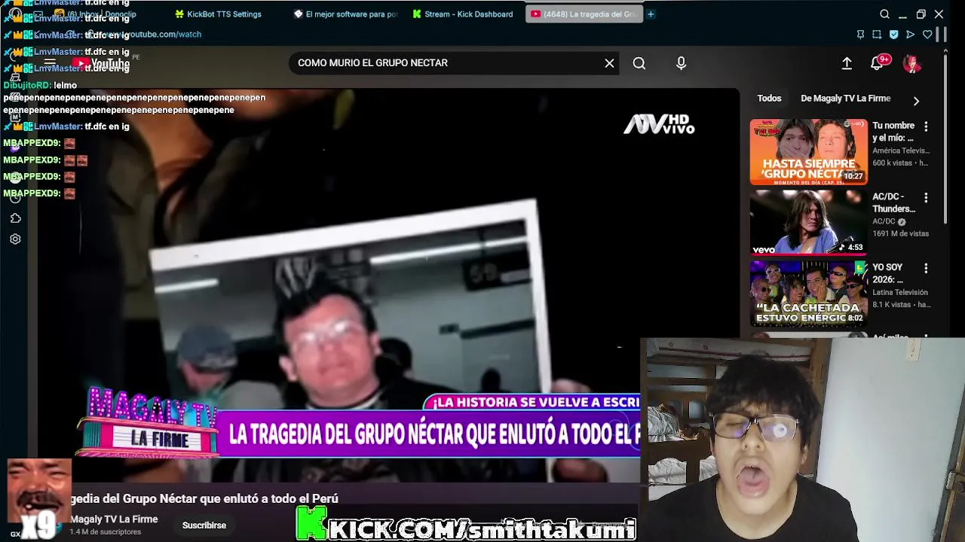Click the 'América Televis...' channel name

(x=900, y=151)
